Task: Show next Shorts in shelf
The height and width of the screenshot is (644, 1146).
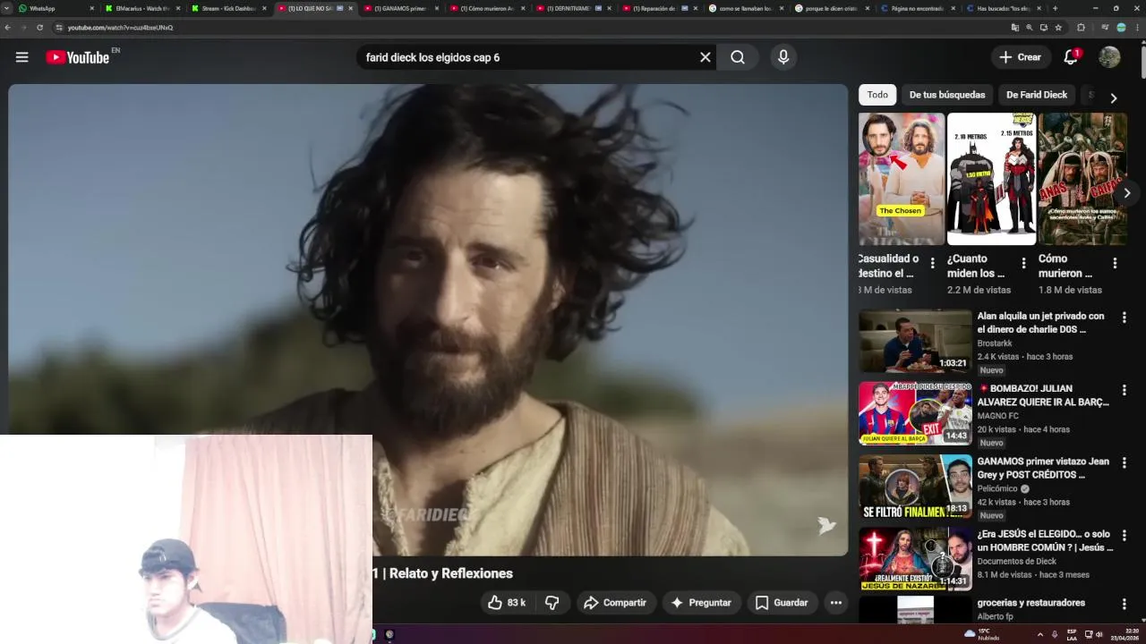Action: [1126, 193]
